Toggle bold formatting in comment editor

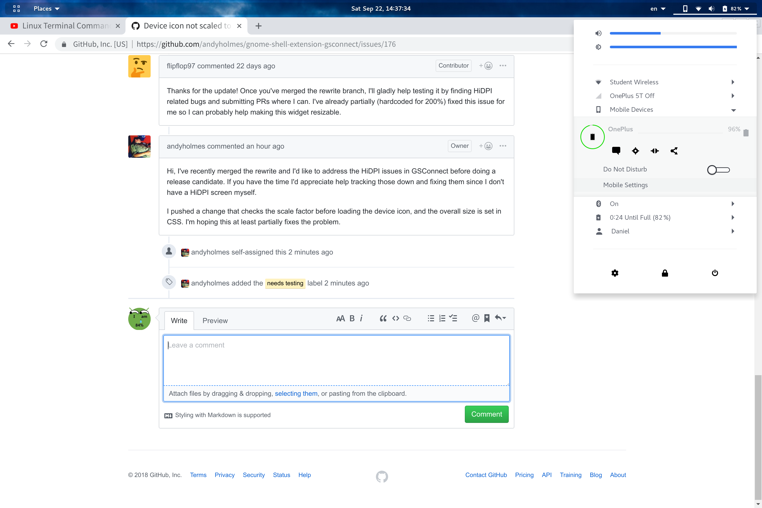point(352,319)
